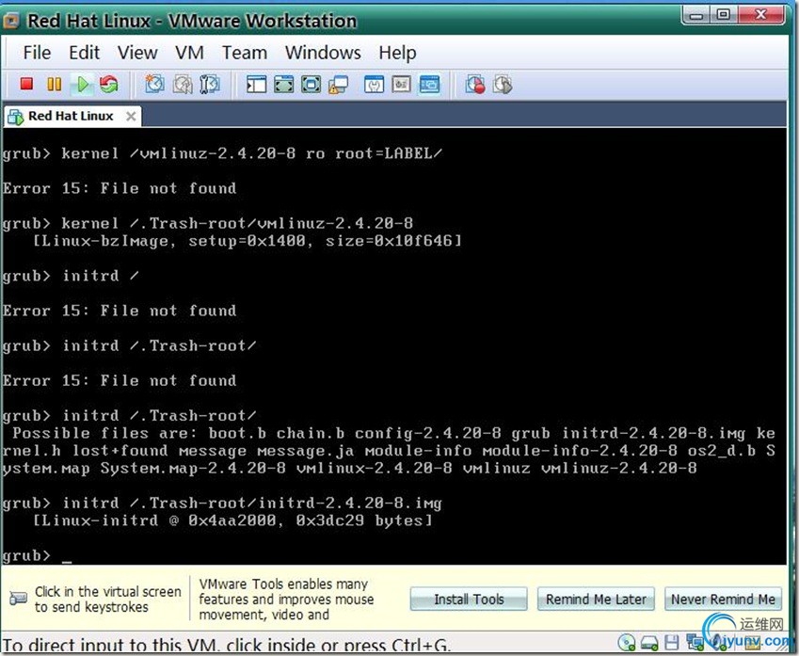Viewport: 799px width, 656px height.
Task: Click the Never Remind Me button
Action: pos(723,600)
